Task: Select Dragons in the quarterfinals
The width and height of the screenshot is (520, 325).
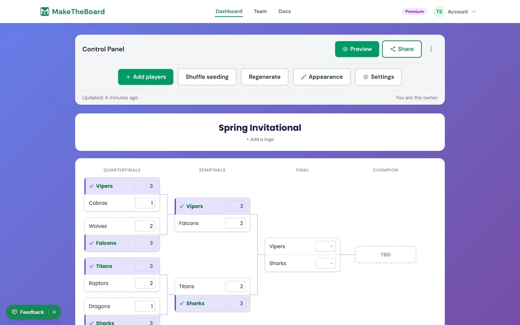Action: [122, 306]
